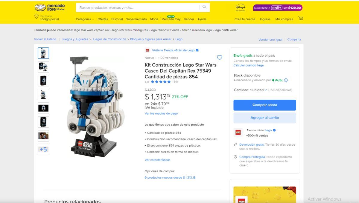The image size is (359, 203).
Task: Show the +5 more product images
Action: 43,150
